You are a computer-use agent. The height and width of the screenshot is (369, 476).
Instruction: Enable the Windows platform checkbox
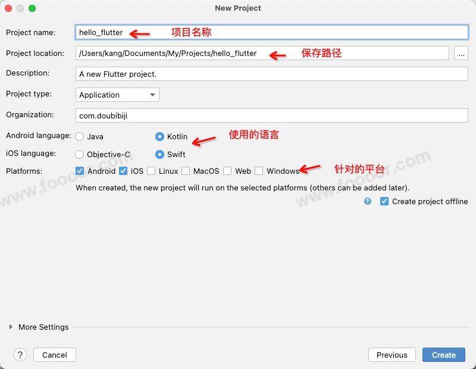coord(259,171)
